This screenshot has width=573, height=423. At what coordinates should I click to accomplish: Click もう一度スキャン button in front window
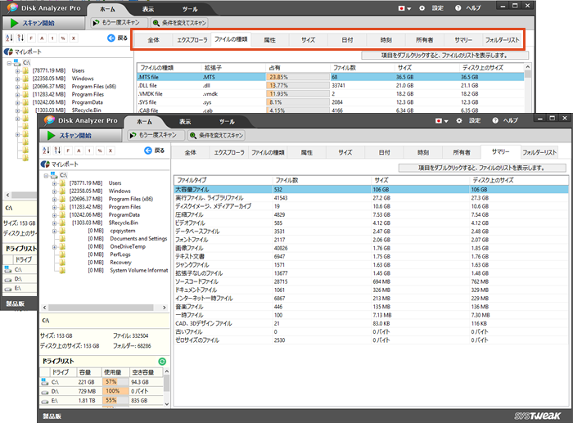click(156, 135)
